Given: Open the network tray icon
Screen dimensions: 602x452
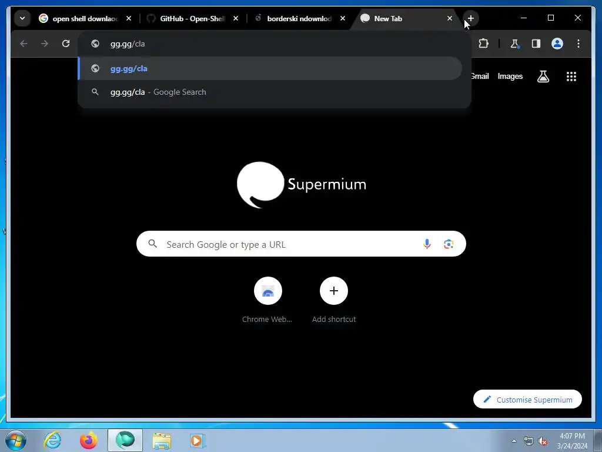Looking at the screenshot, I should [x=529, y=441].
